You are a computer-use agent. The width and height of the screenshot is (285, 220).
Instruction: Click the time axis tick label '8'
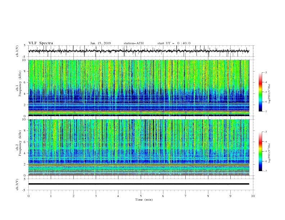(x=208, y=196)
